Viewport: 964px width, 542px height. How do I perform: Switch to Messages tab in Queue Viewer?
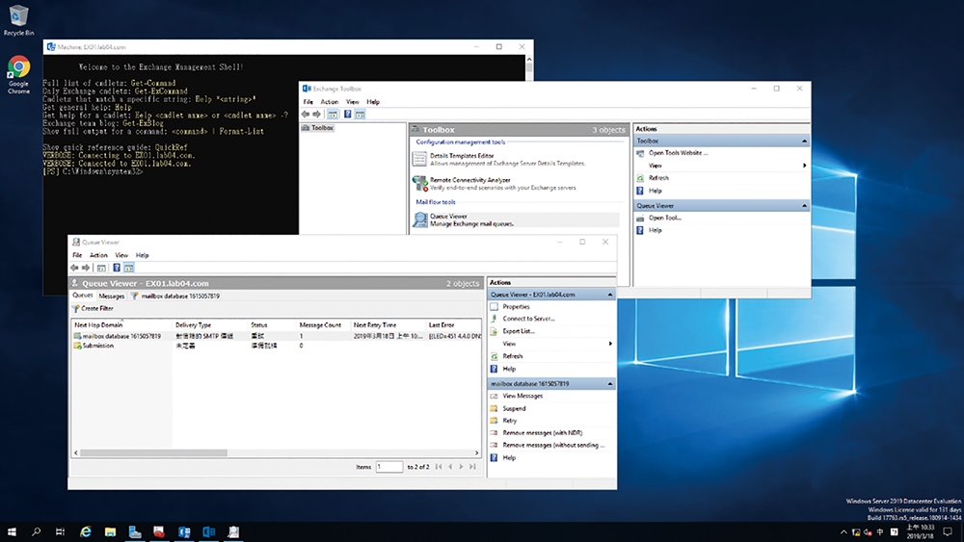(x=111, y=296)
